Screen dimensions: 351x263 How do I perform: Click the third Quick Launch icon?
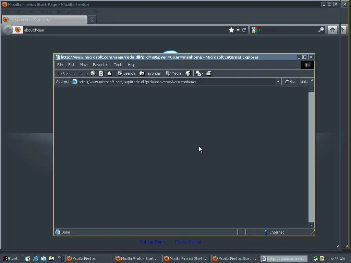pyautogui.click(x=44, y=259)
